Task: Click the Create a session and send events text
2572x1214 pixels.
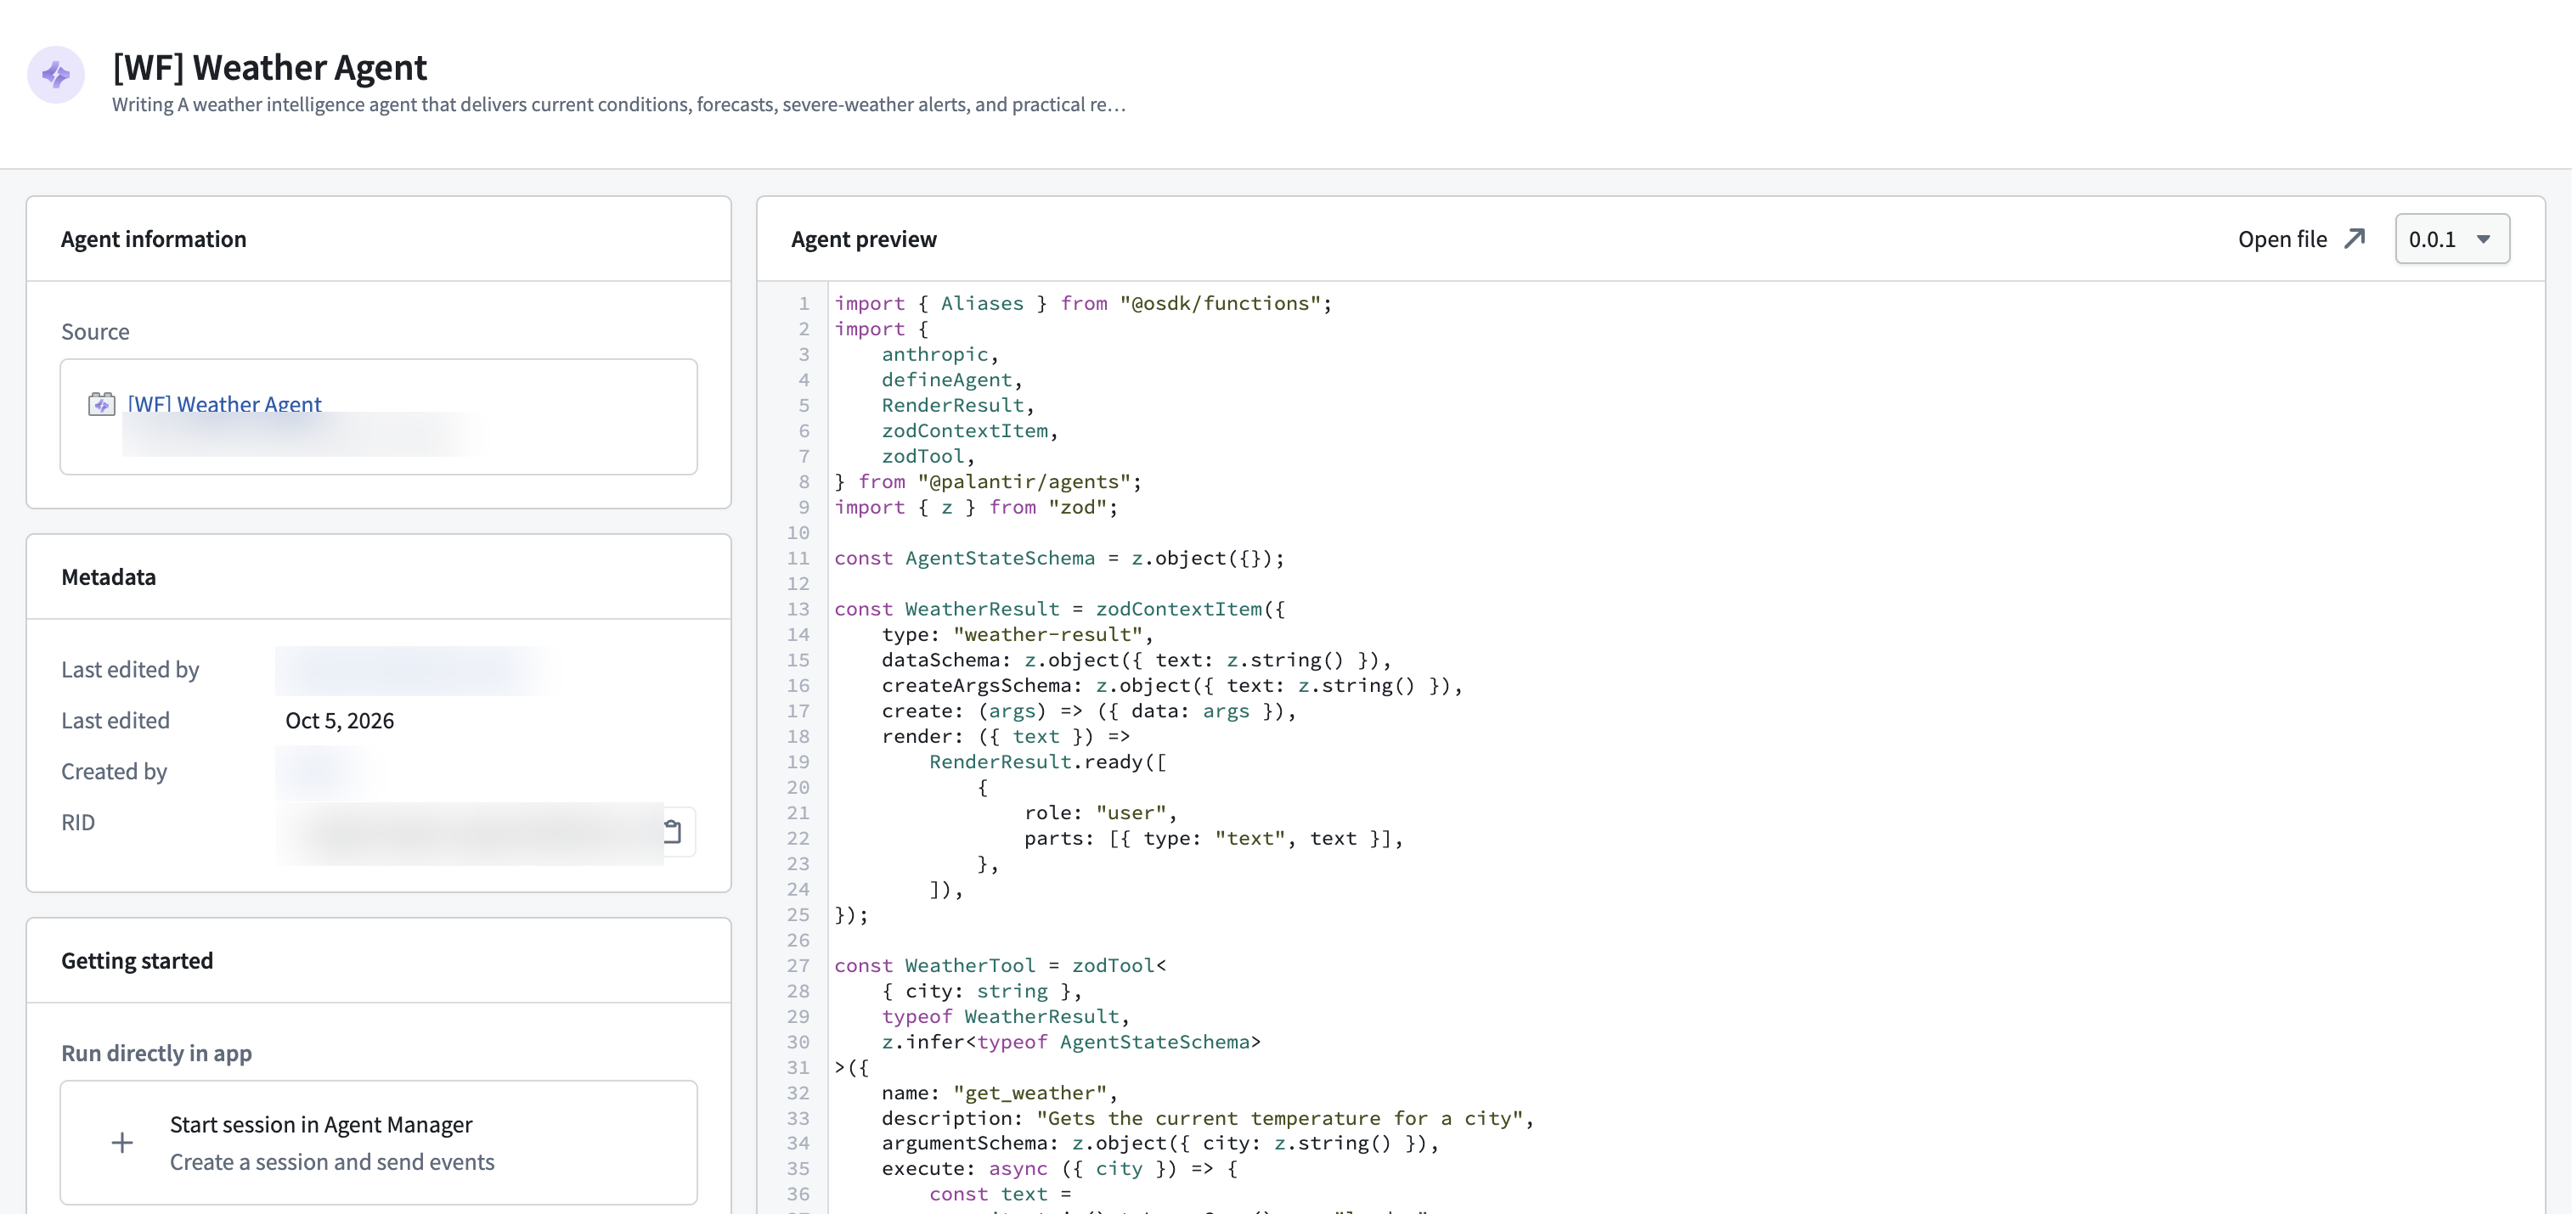Action: pos(331,1162)
